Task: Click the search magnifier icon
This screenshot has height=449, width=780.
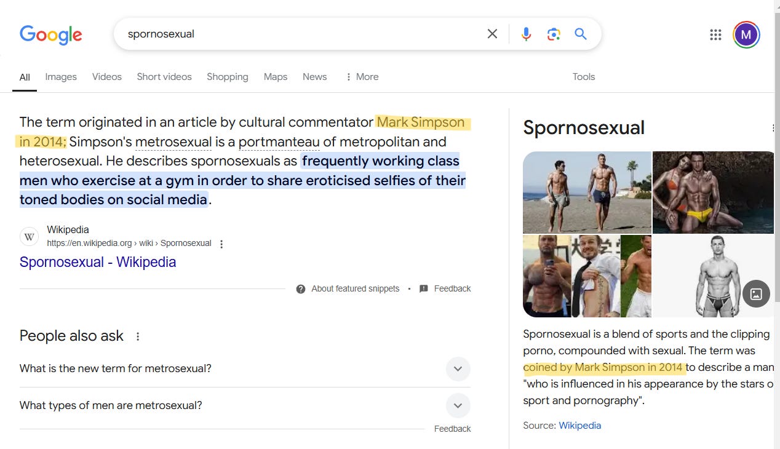Action: 580,34
